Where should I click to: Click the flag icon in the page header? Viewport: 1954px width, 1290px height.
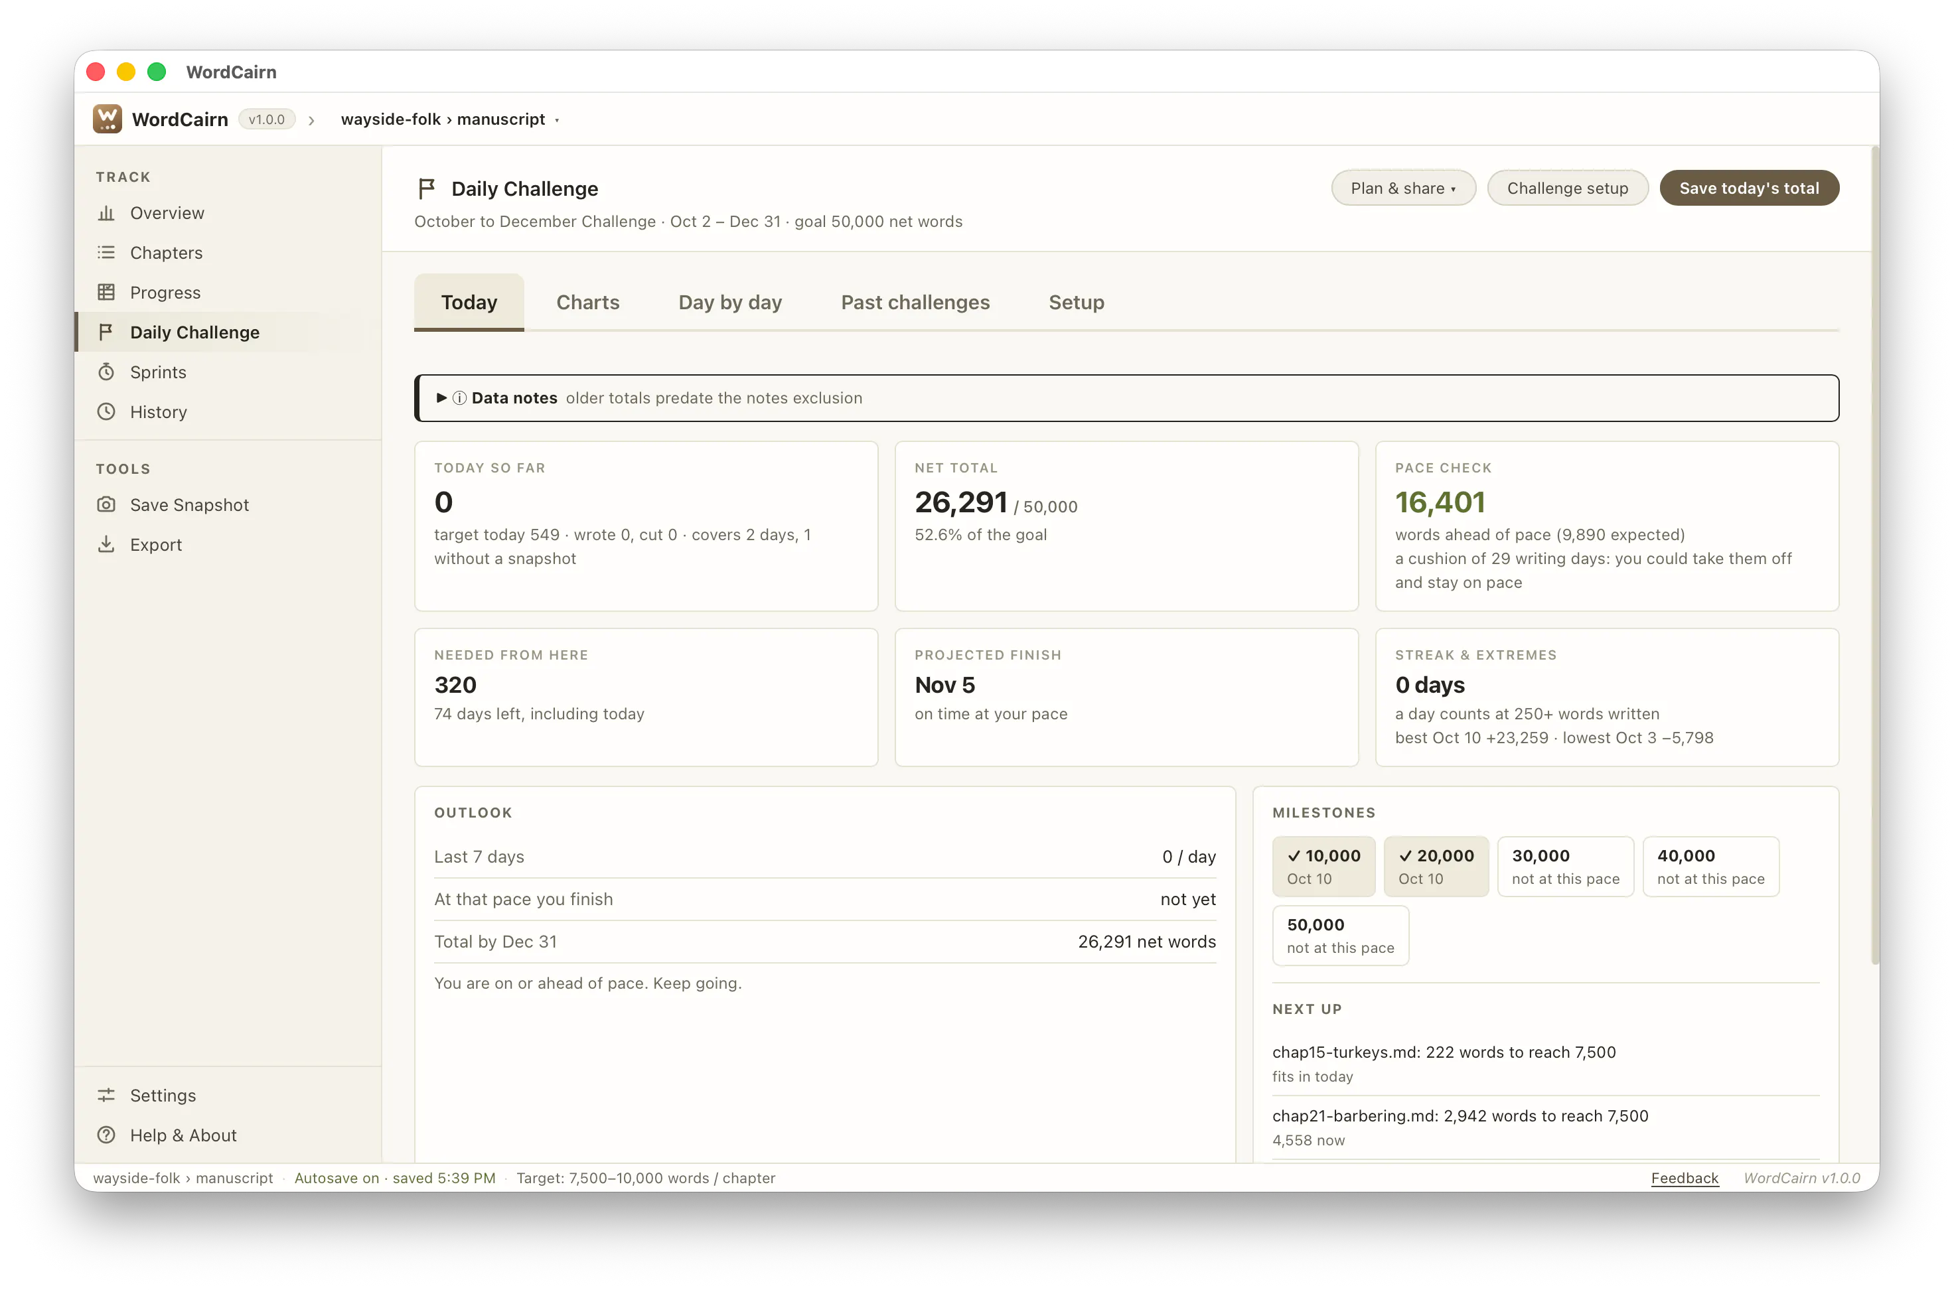(426, 188)
